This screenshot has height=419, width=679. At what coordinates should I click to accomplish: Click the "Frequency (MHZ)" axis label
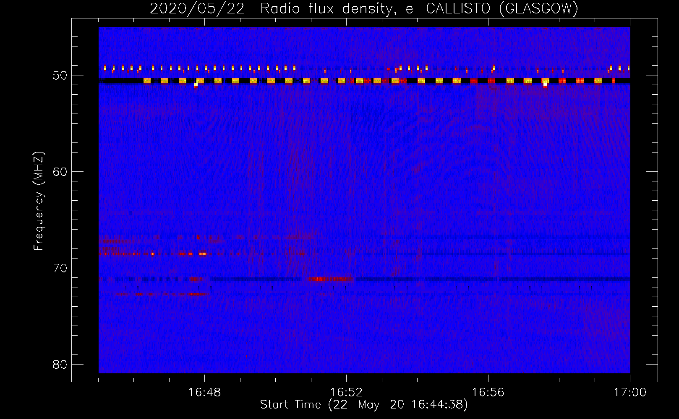39,202
